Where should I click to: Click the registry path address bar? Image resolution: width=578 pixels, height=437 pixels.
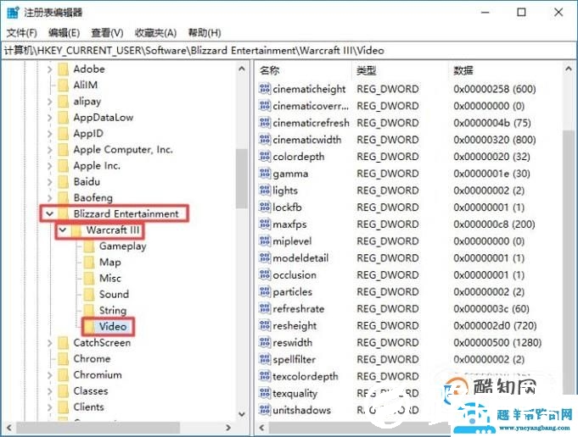289,51
